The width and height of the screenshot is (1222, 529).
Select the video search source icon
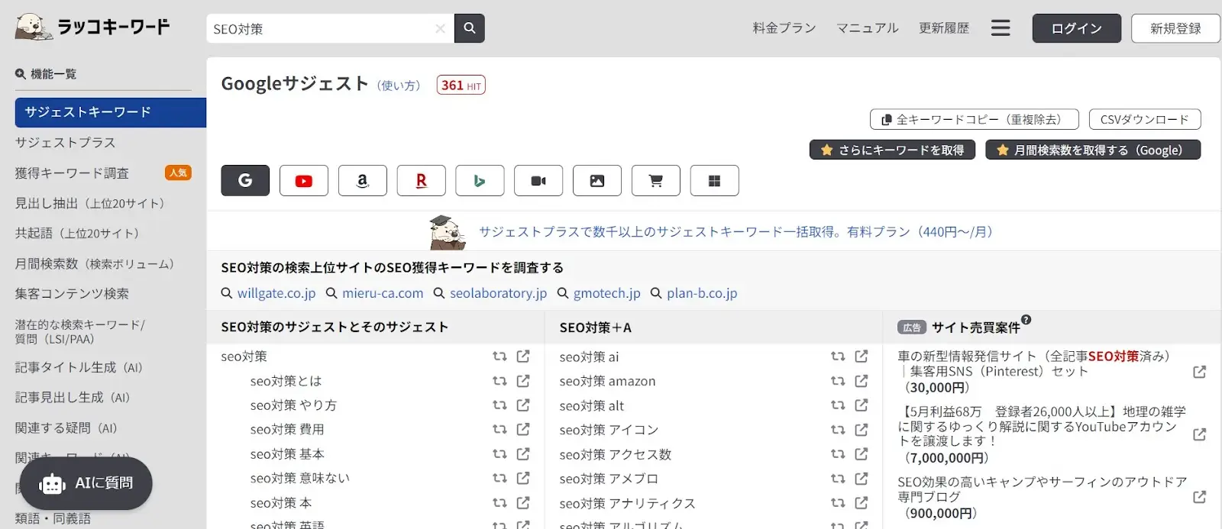pos(538,180)
